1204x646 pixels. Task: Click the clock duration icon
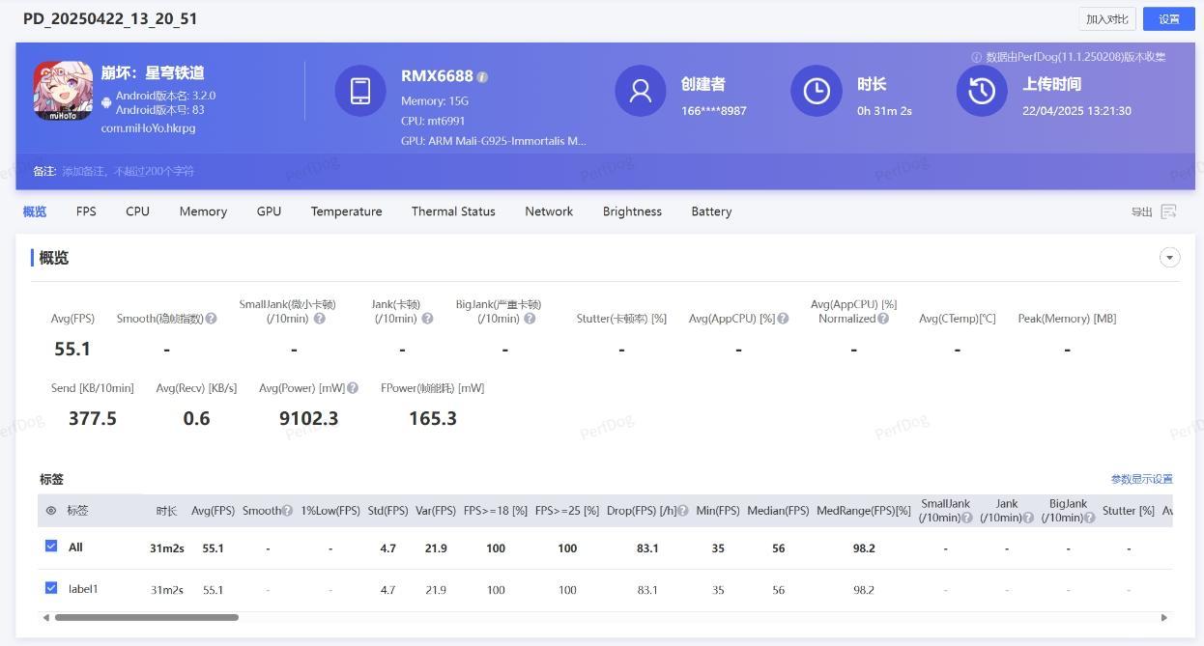click(817, 91)
